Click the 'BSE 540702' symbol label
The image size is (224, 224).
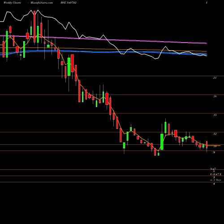(69, 3)
